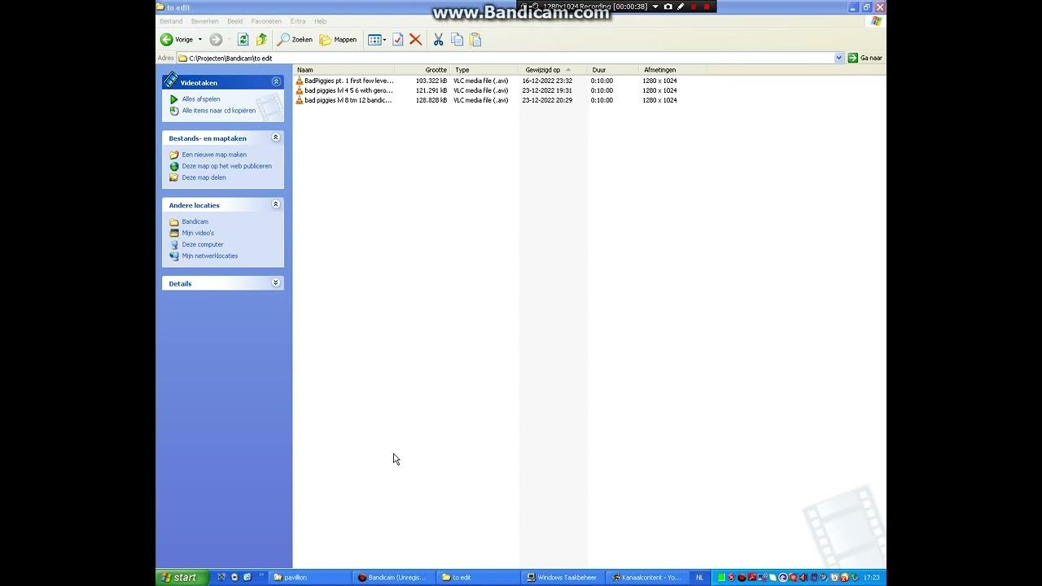This screenshot has height=586, width=1042.
Task: Sort by the Afmetingen column header
Action: 671,70
